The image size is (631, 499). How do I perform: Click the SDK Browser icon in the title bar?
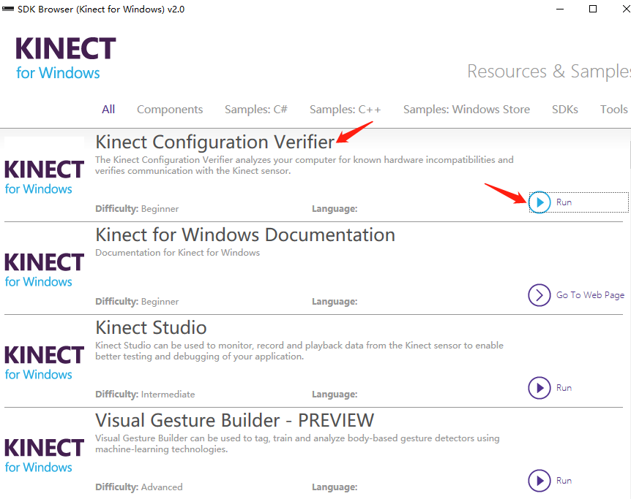[x=7, y=9]
